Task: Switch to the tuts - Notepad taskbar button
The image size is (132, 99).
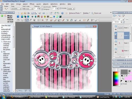Action: (x=70, y=97)
